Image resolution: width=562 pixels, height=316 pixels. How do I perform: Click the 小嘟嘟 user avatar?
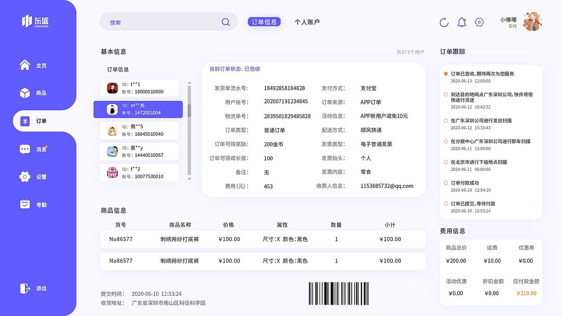(533, 22)
